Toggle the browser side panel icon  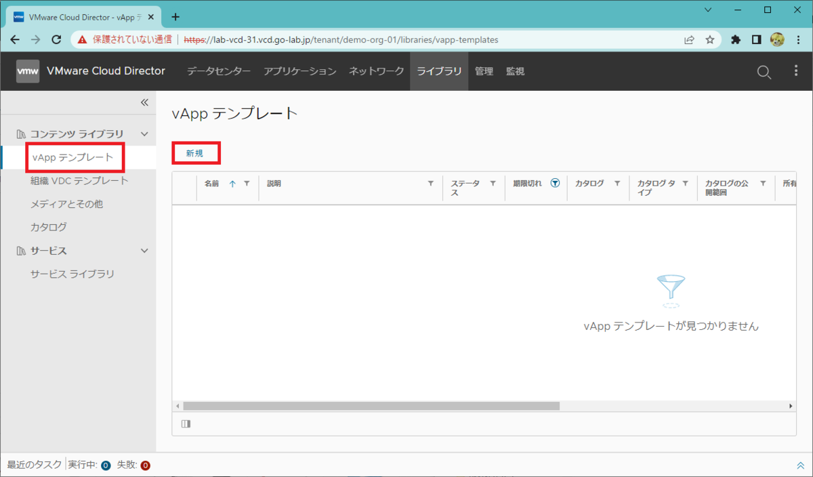click(756, 40)
